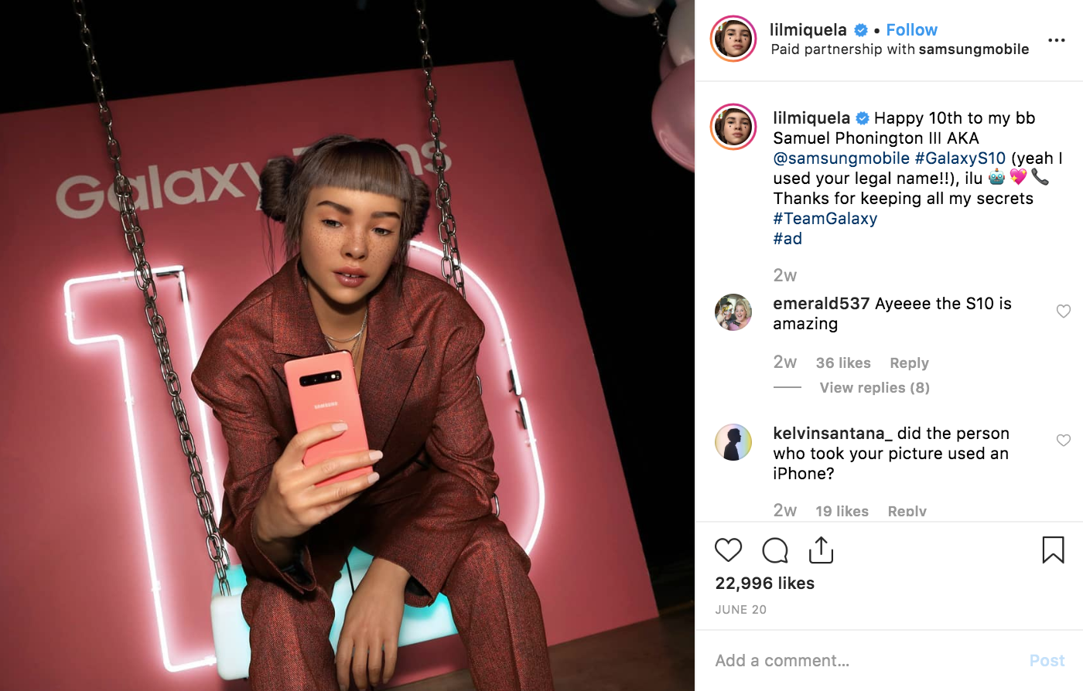Viewport: 1083px width, 691px height.
Task: Open the samsungmobile partnership link
Action: pos(973,49)
